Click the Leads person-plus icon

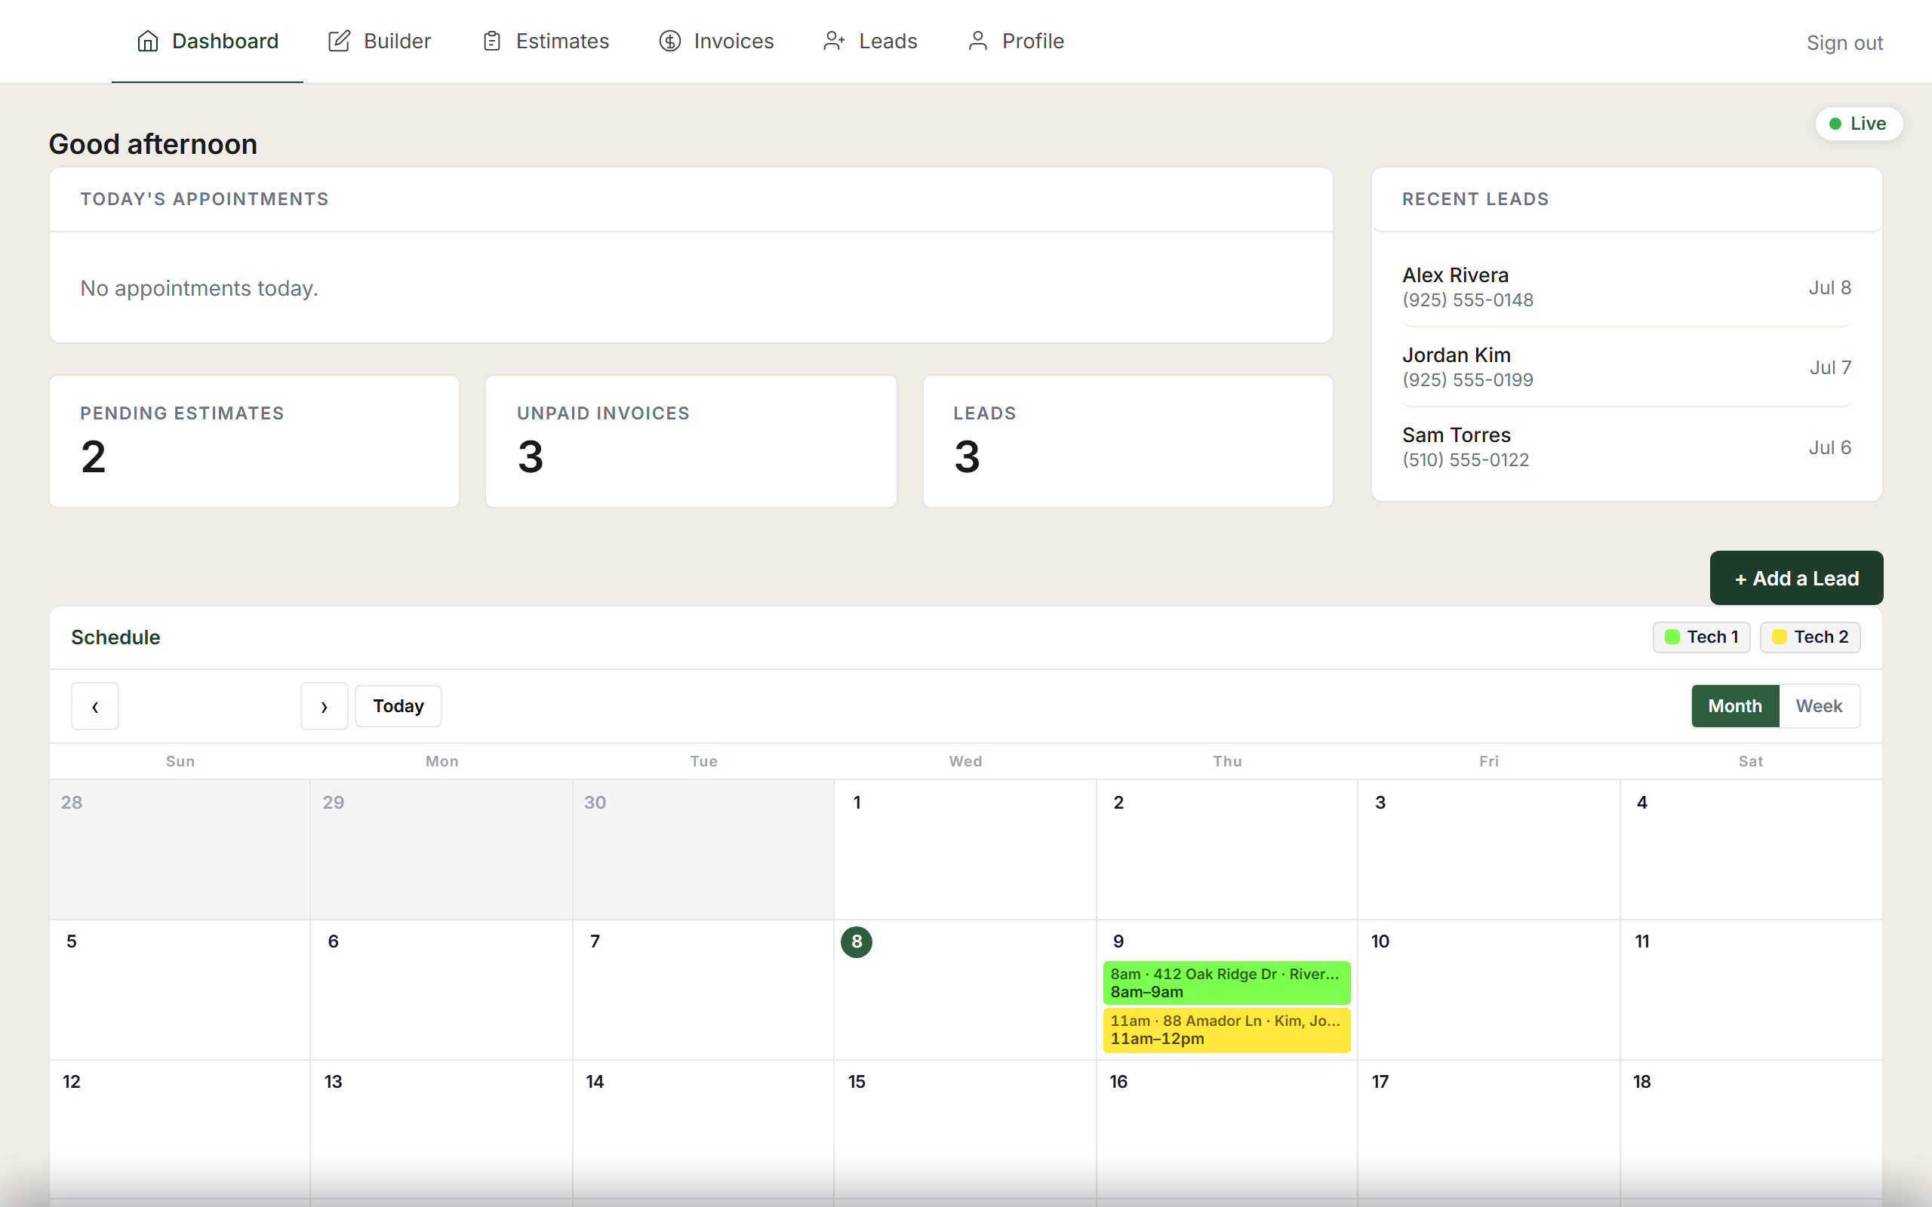tap(834, 41)
